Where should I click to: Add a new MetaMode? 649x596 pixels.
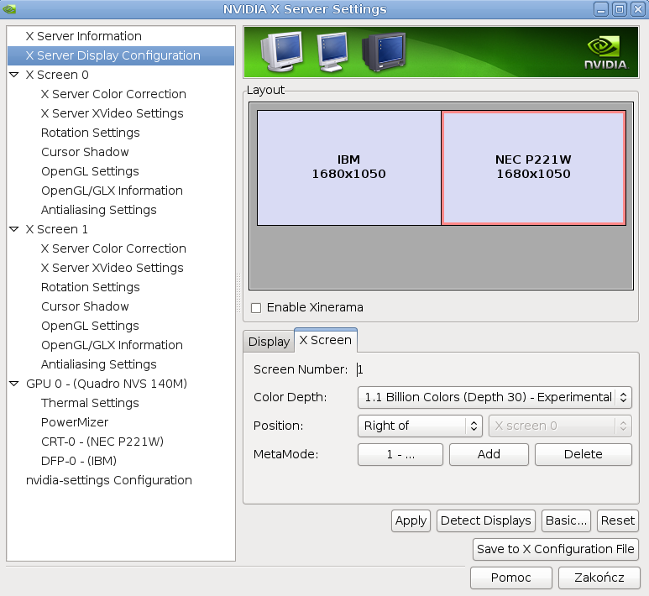point(489,454)
